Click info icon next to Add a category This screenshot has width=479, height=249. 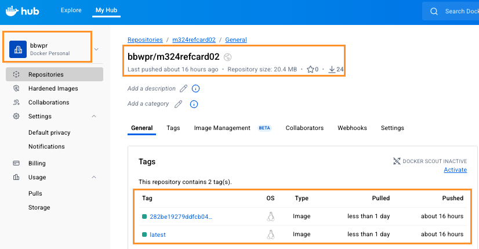click(x=194, y=104)
